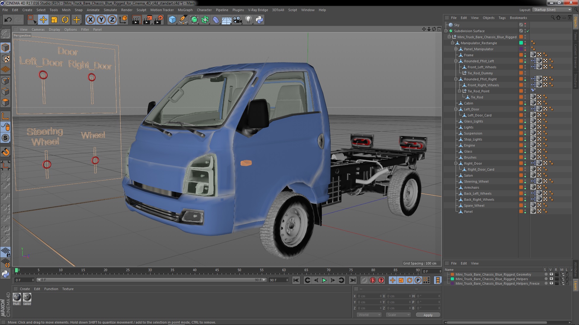Open the V-Ray Bridge menu

click(258, 10)
